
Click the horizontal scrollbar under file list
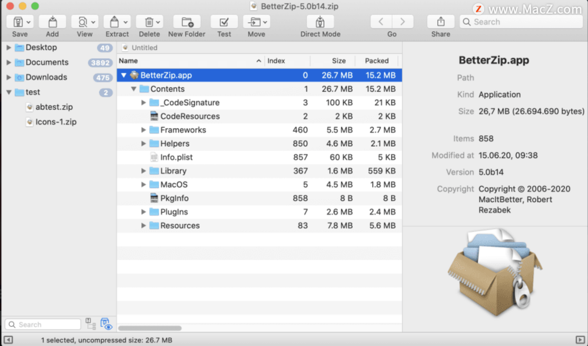tap(150, 328)
